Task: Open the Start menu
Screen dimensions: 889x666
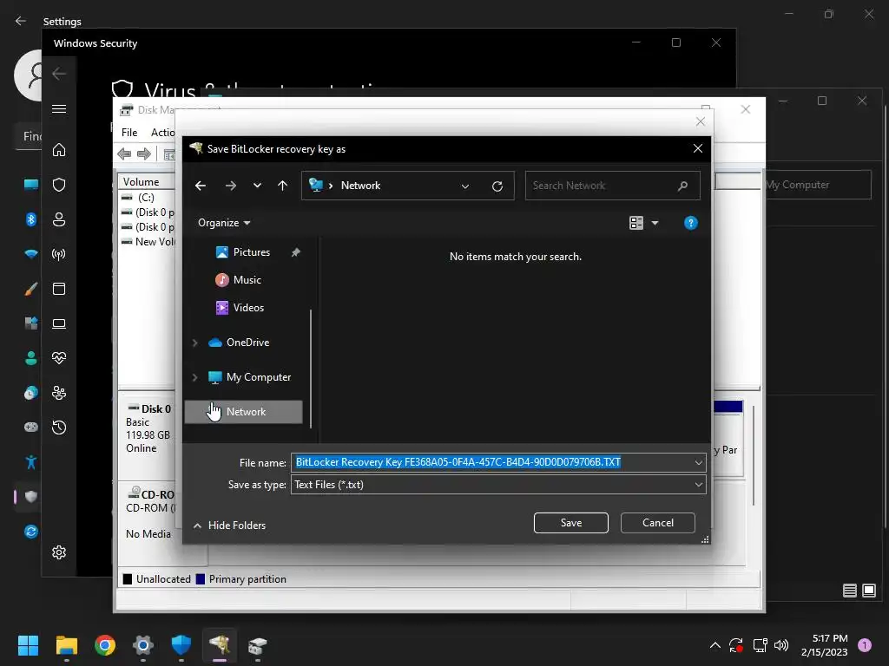Action: click(28, 645)
